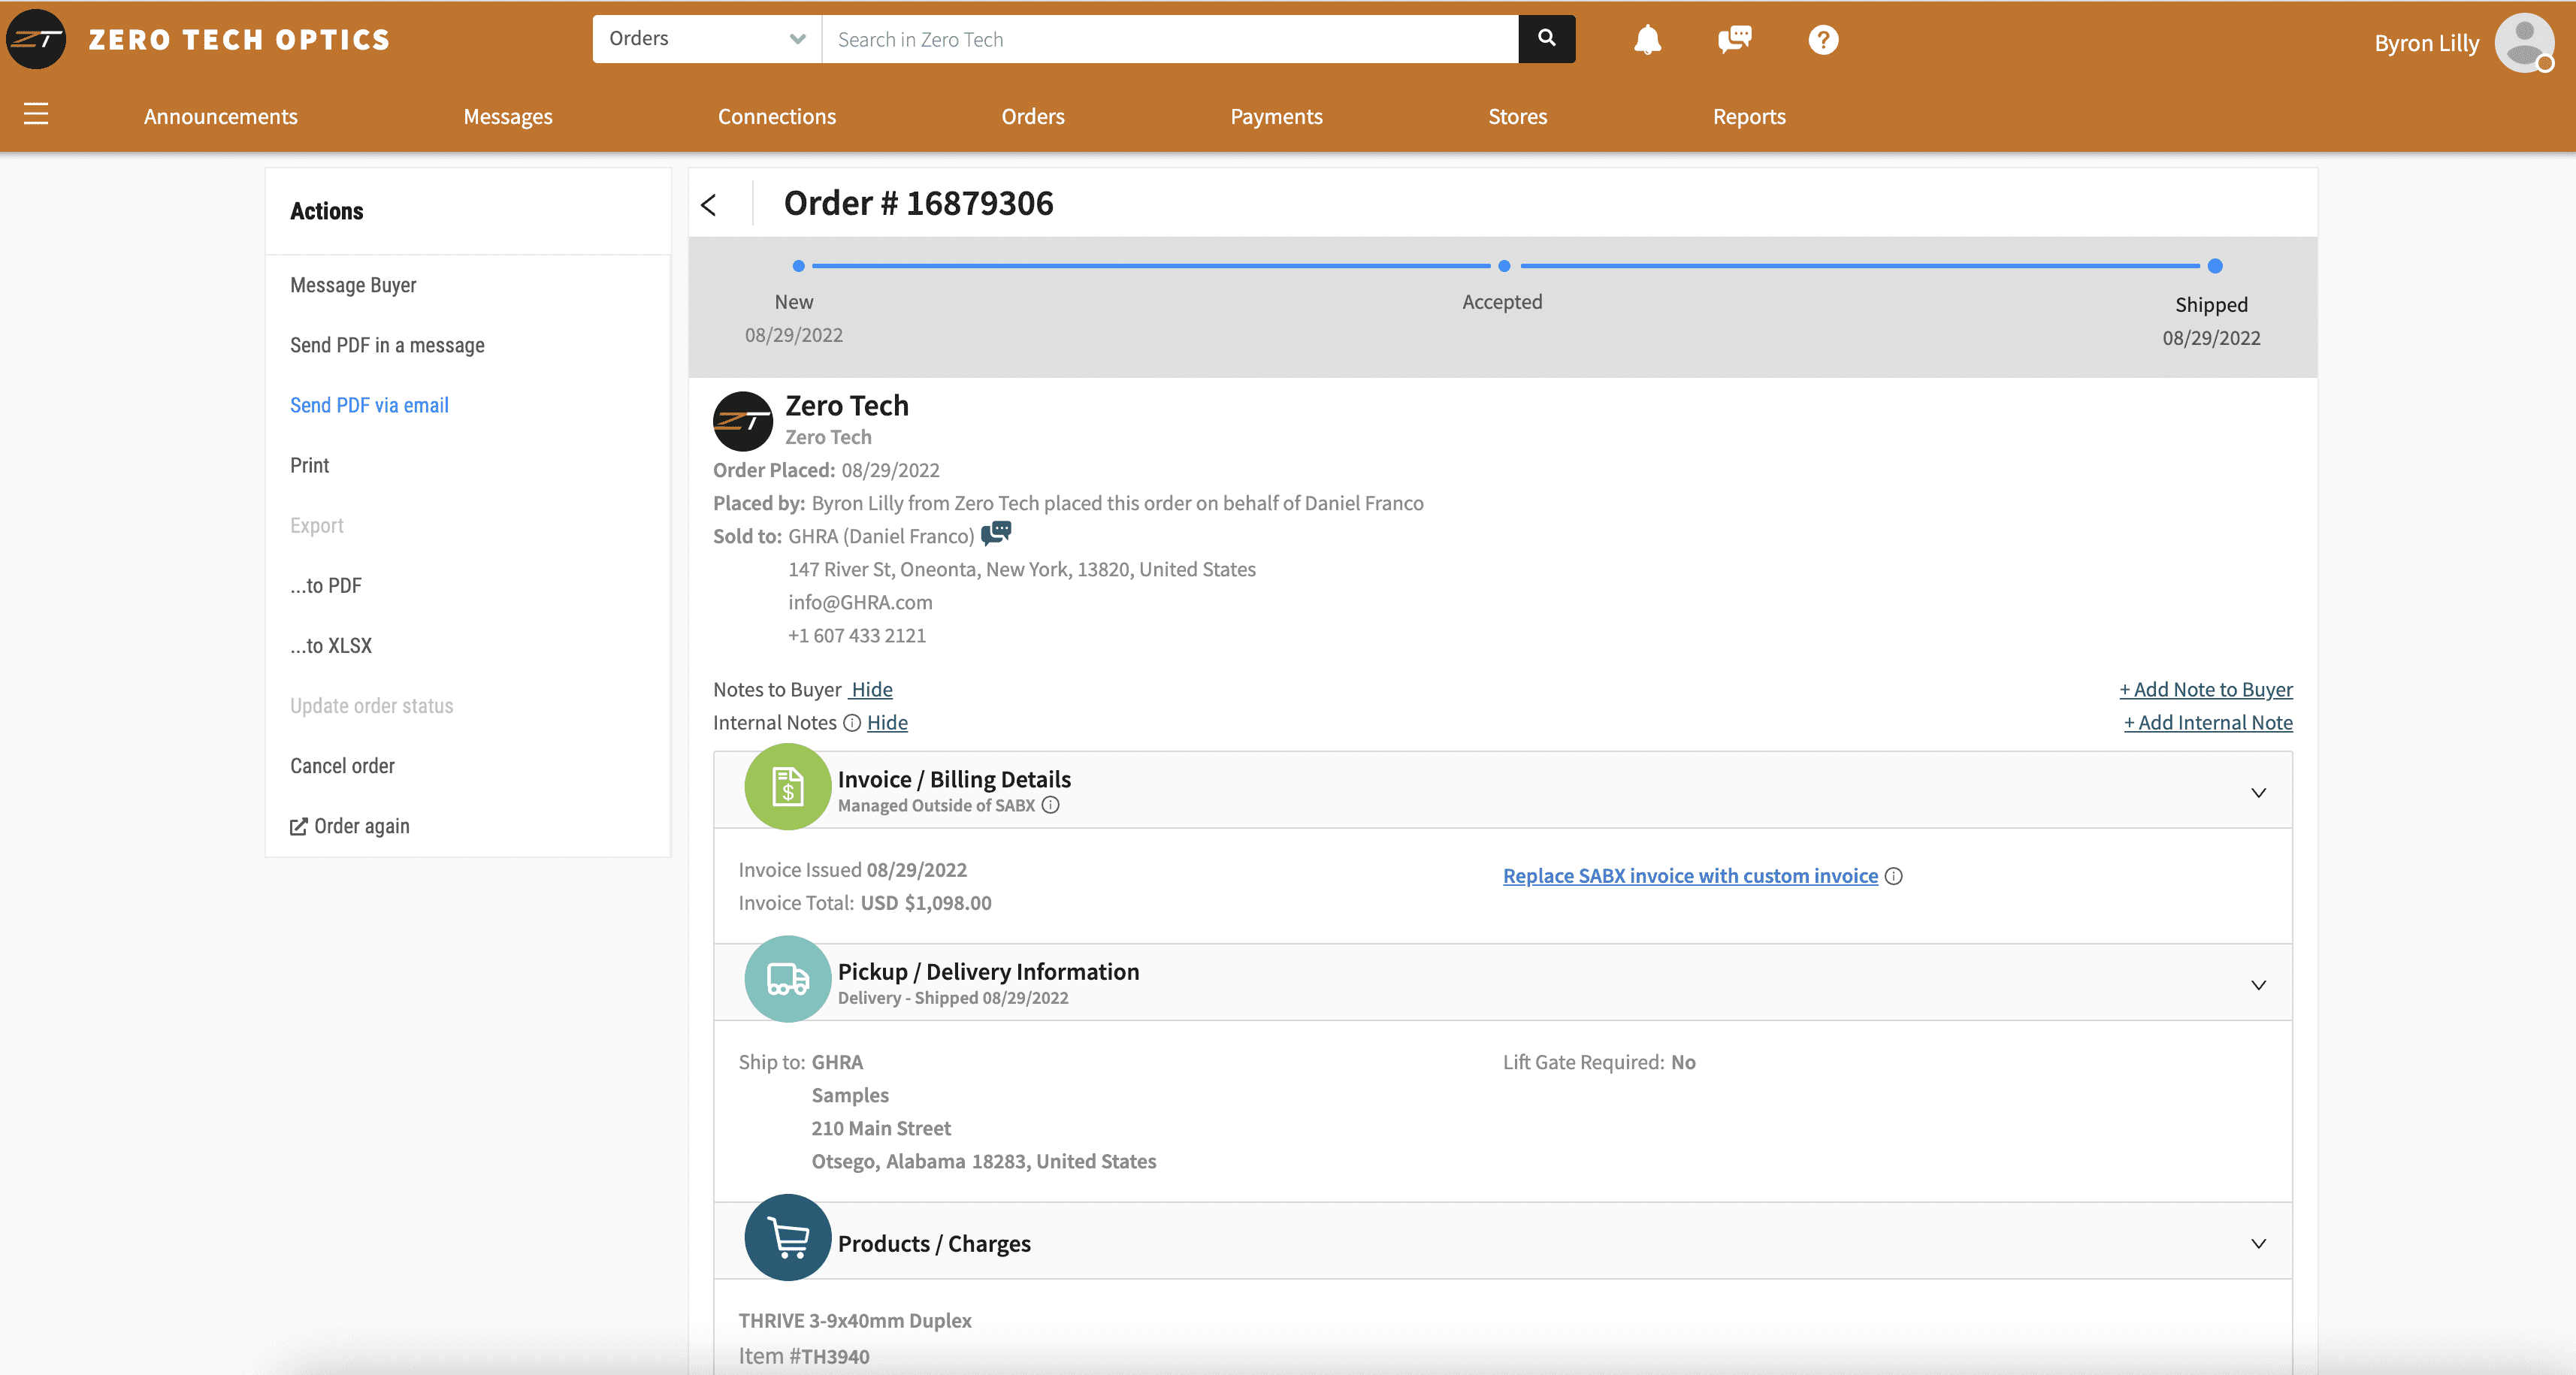The height and width of the screenshot is (1375, 2576).
Task: Choose Send PDF in a message
Action: point(387,345)
